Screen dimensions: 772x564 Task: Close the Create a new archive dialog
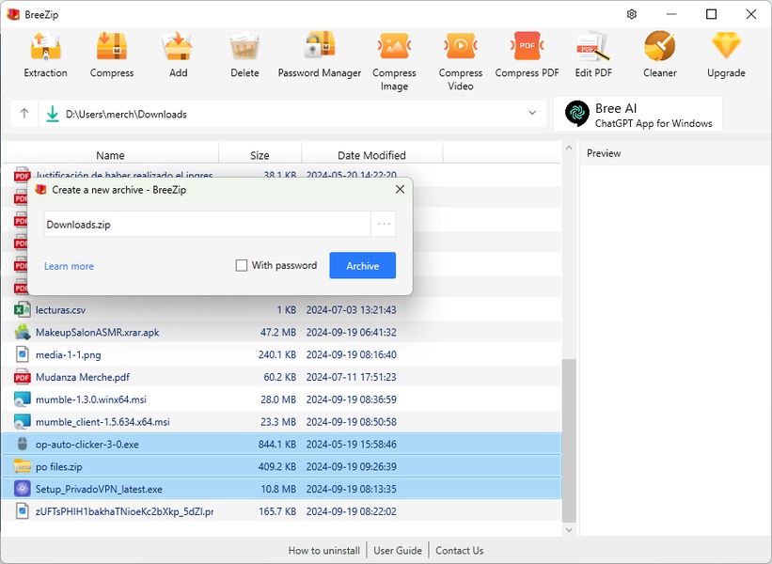tap(400, 189)
